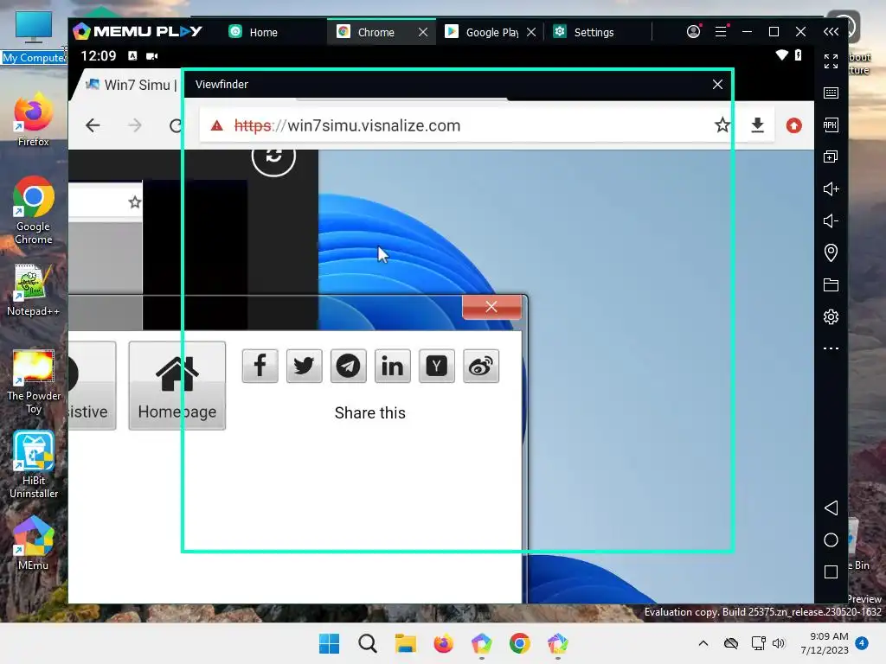The image size is (886, 664).
Task: Toggle MEmu fullscreen mode
Action: pyautogui.click(x=831, y=61)
